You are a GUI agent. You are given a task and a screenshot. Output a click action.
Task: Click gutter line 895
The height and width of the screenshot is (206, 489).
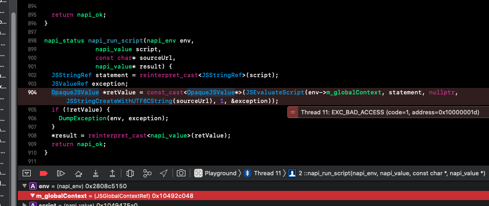point(32,15)
